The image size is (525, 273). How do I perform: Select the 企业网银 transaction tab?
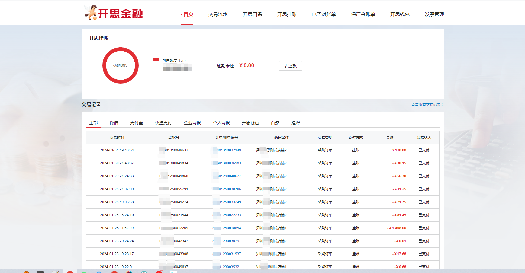coord(192,123)
